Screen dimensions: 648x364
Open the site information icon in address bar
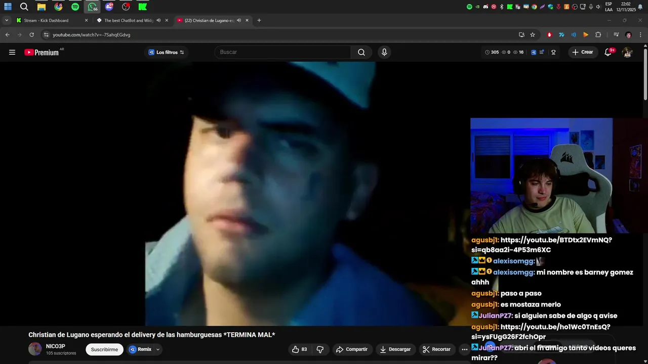pos(46,34)
